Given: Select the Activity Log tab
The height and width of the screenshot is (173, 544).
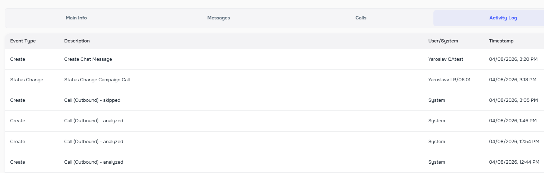Looking at the screenshot, I should tap(503, 18).
